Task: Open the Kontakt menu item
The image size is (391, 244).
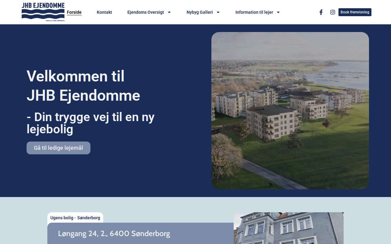Action: pyautogui.click(x=104, y=12)
